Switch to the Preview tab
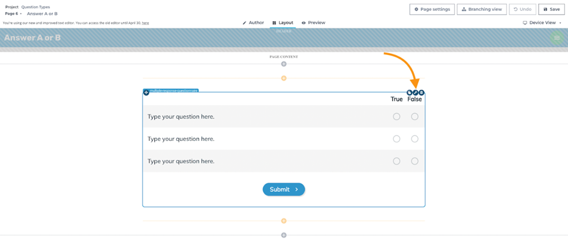This screenshot has height=239, width=568. (x=314, y=22)
